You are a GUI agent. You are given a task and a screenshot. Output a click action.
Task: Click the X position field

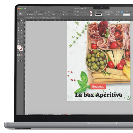pyautogui.click(x=30, y=12)
